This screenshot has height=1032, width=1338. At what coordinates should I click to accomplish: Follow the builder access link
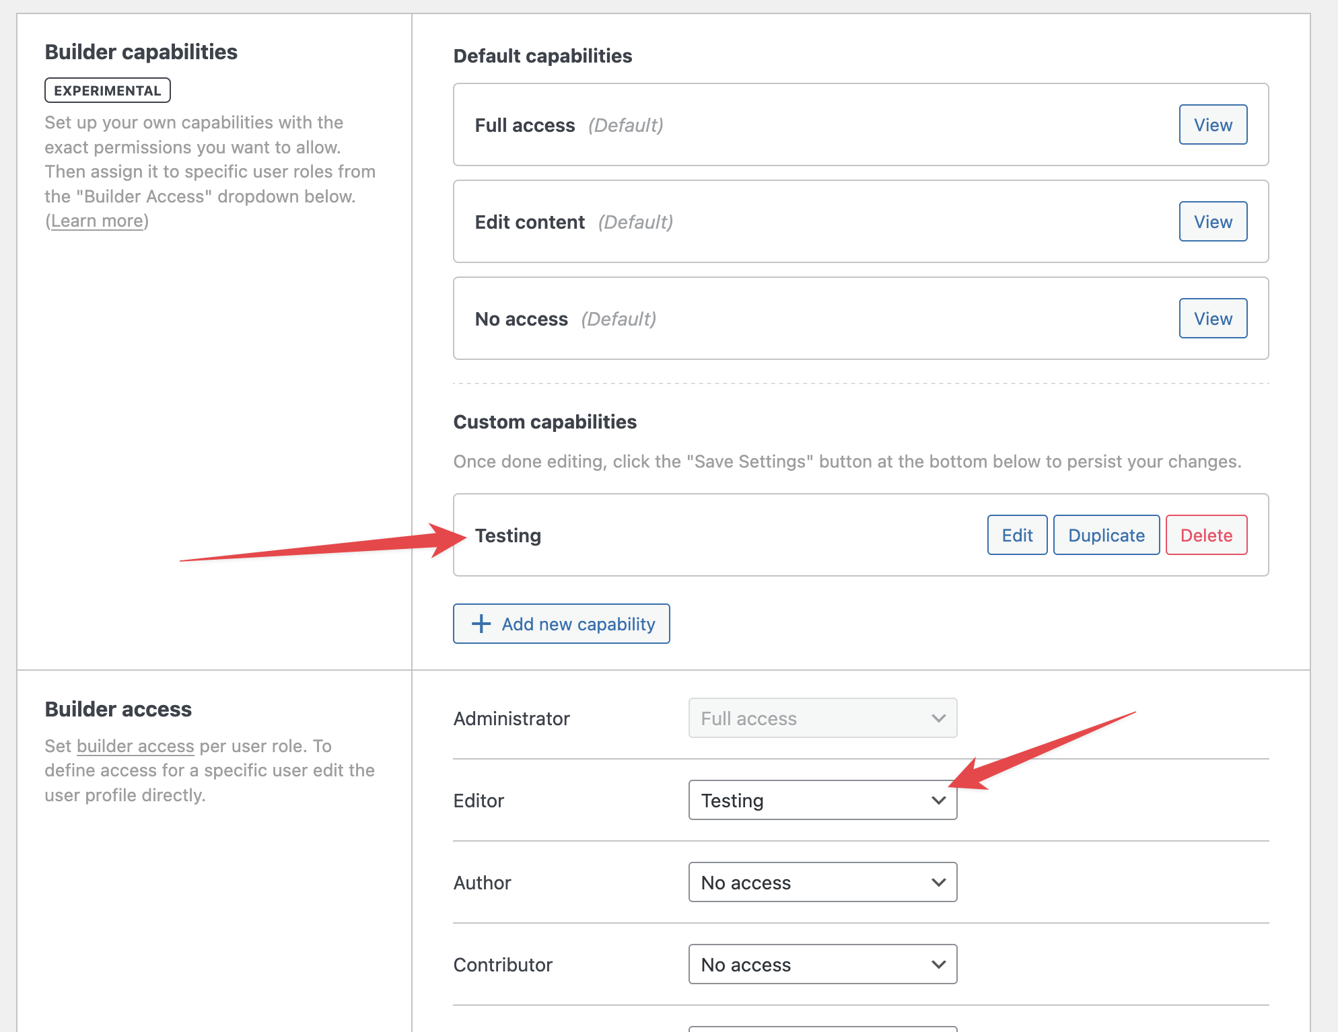135,745
